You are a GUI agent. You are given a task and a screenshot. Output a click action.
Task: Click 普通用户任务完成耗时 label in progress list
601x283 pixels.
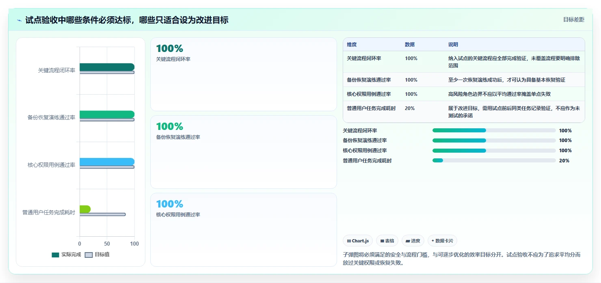pos(367,161)
